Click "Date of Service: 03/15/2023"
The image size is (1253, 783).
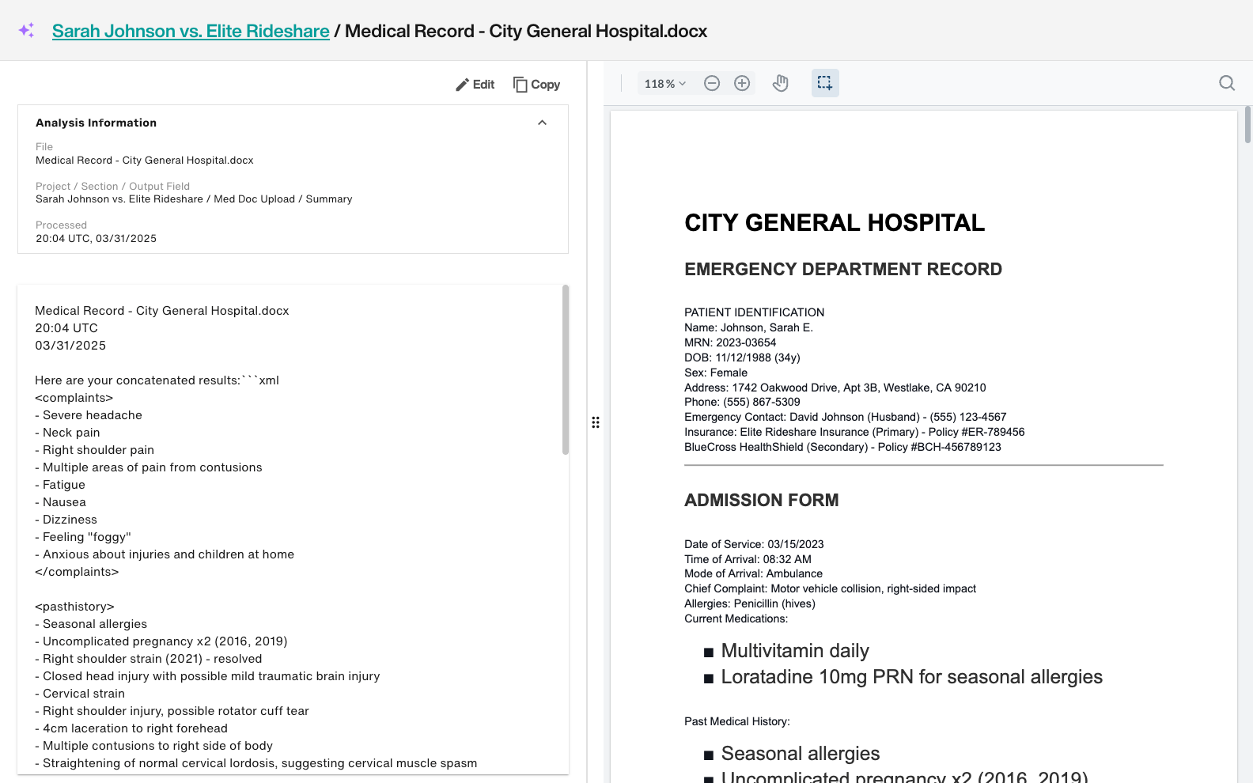tap(754, 544)
